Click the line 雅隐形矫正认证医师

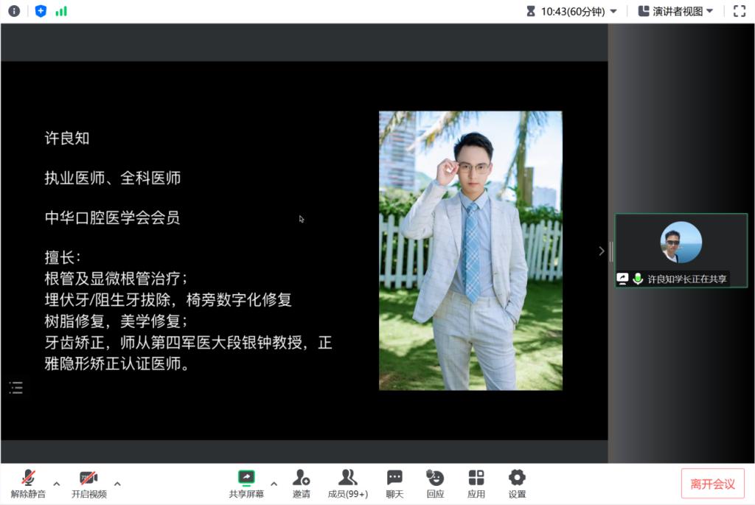tap(116, 363)
